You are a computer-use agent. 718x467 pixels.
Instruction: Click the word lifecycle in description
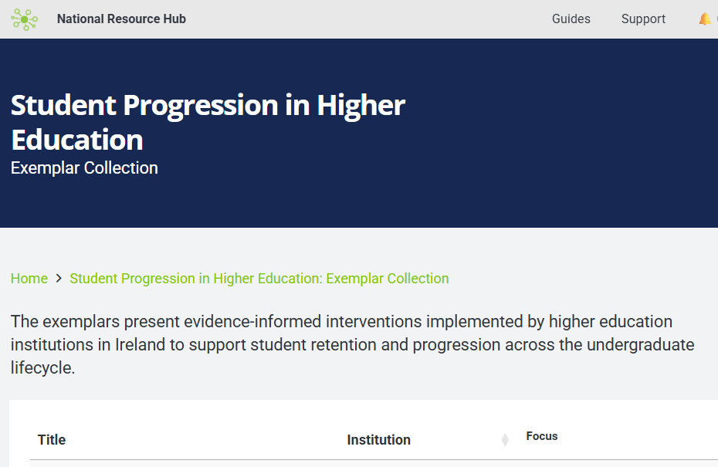point(42,367)
